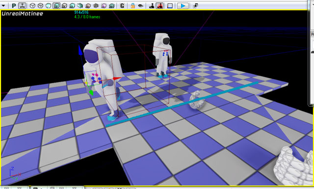
Task: Click the cyan movement track line
Action: [x=182, y=104]
